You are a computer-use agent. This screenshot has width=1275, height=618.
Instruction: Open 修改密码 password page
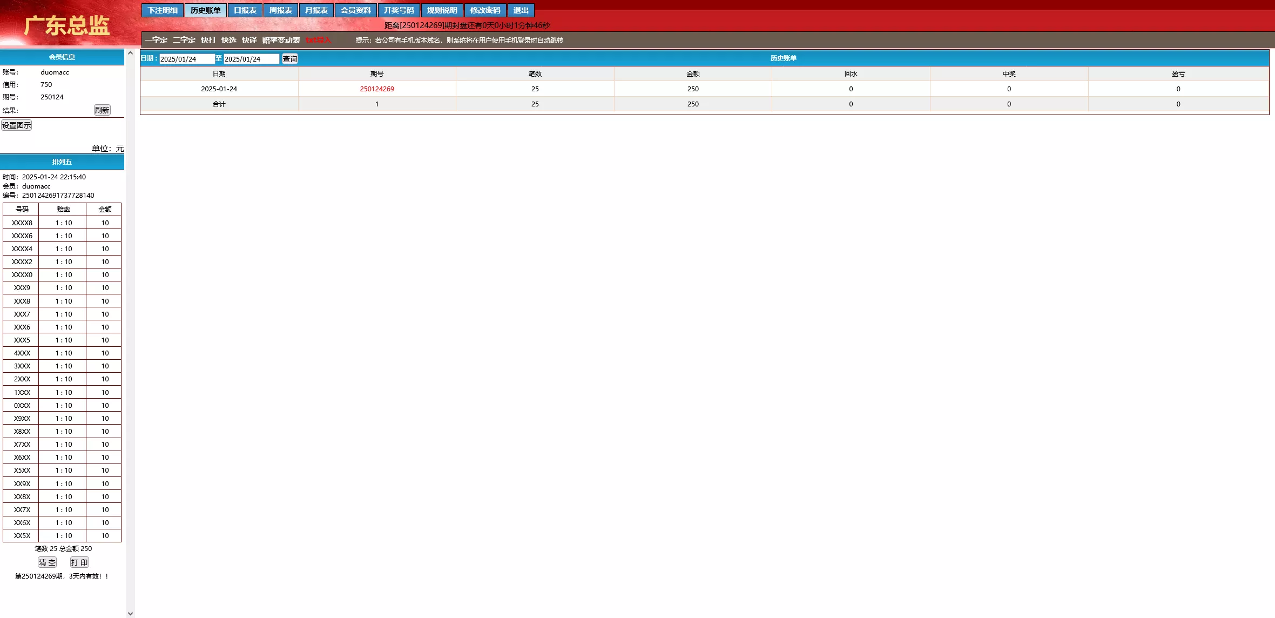point(485,10)
